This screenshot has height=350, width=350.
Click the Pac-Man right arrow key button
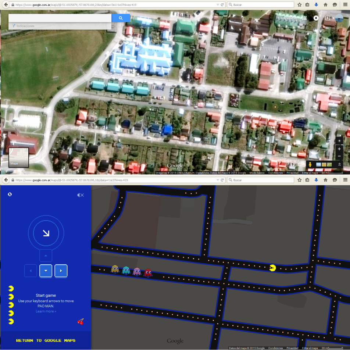coord(61,271)
